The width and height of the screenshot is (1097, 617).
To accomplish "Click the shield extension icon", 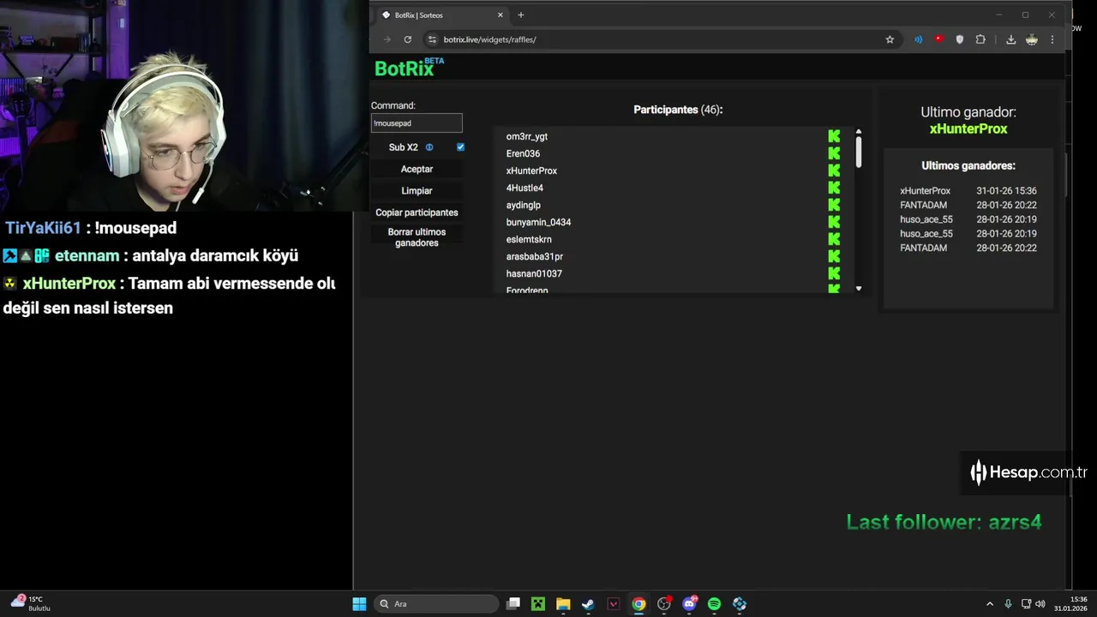I will pyautogui.click(x=960, y=39).
